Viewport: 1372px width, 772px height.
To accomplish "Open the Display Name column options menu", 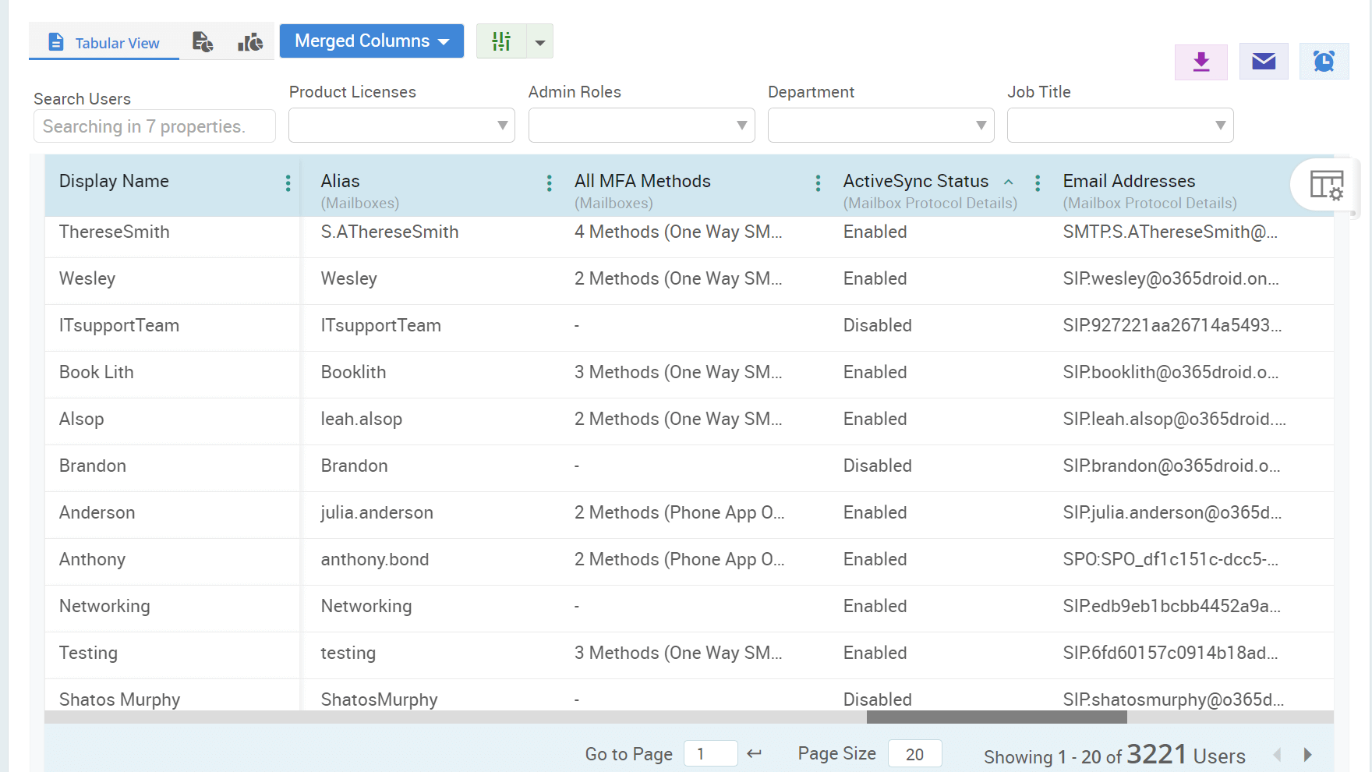I will 288,183.
